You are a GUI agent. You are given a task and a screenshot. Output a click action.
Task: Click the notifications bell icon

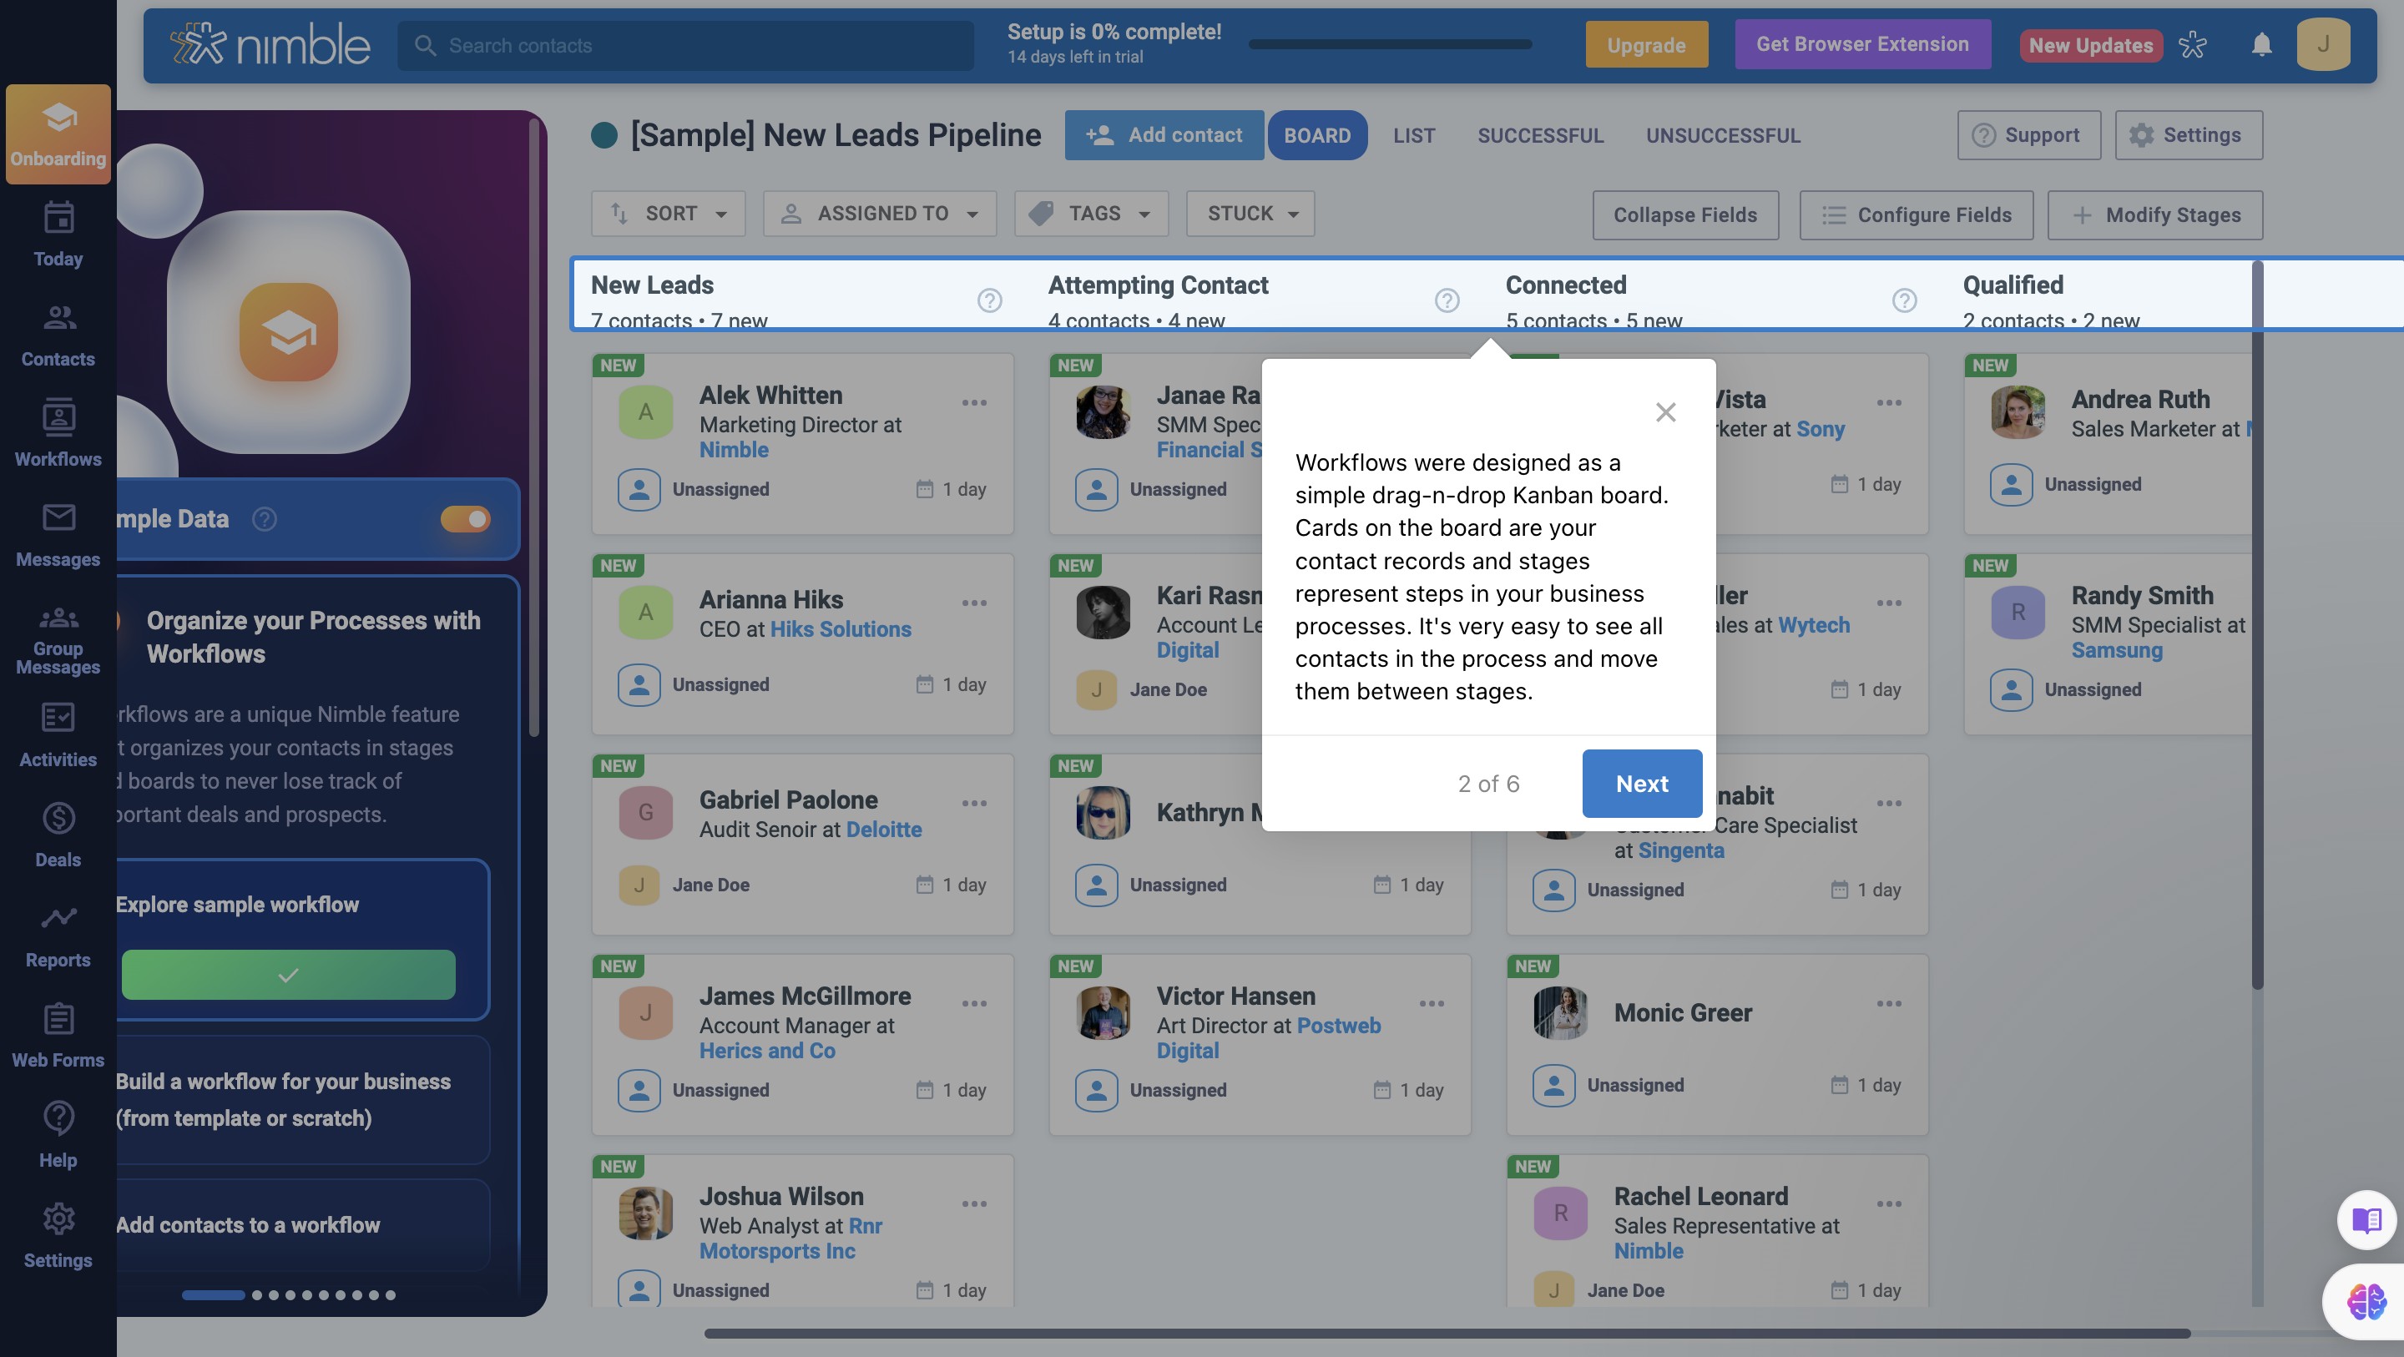pos(2261,45)
